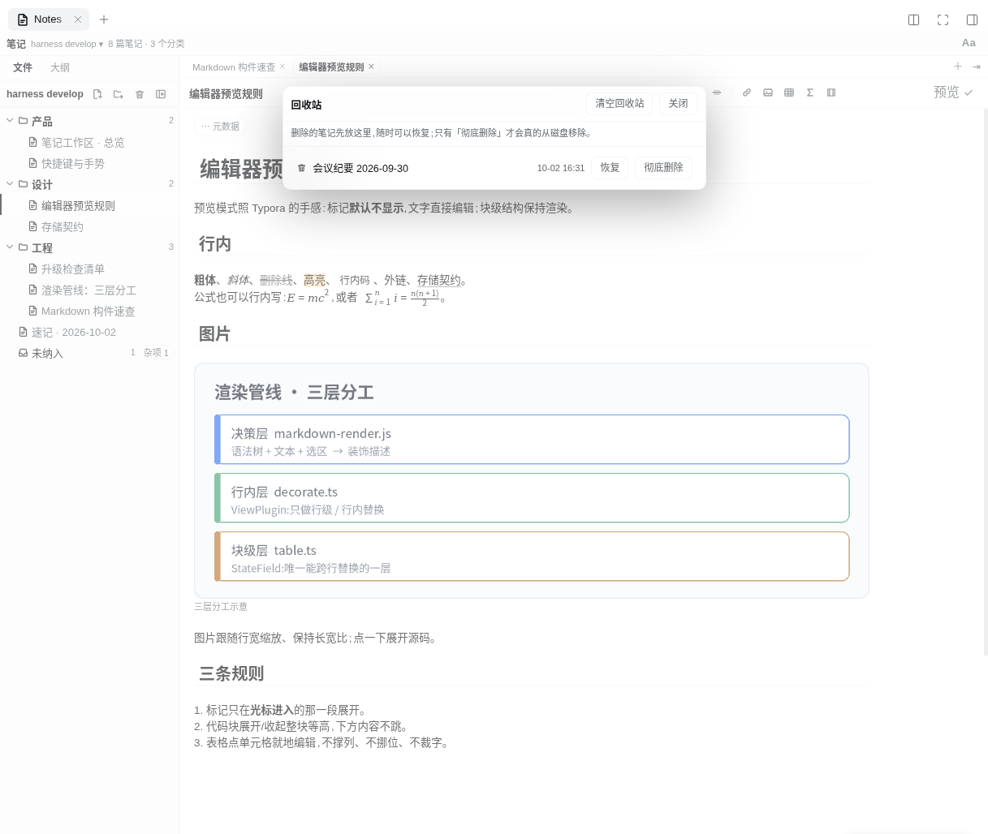Open the 快捷键与手势 note
Screen dimensions: 988x834
89,163
